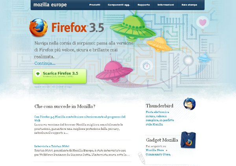Screen dimensions: 236x166
Task: Click the stopwatch bubble icon
Action: point(146,66)
